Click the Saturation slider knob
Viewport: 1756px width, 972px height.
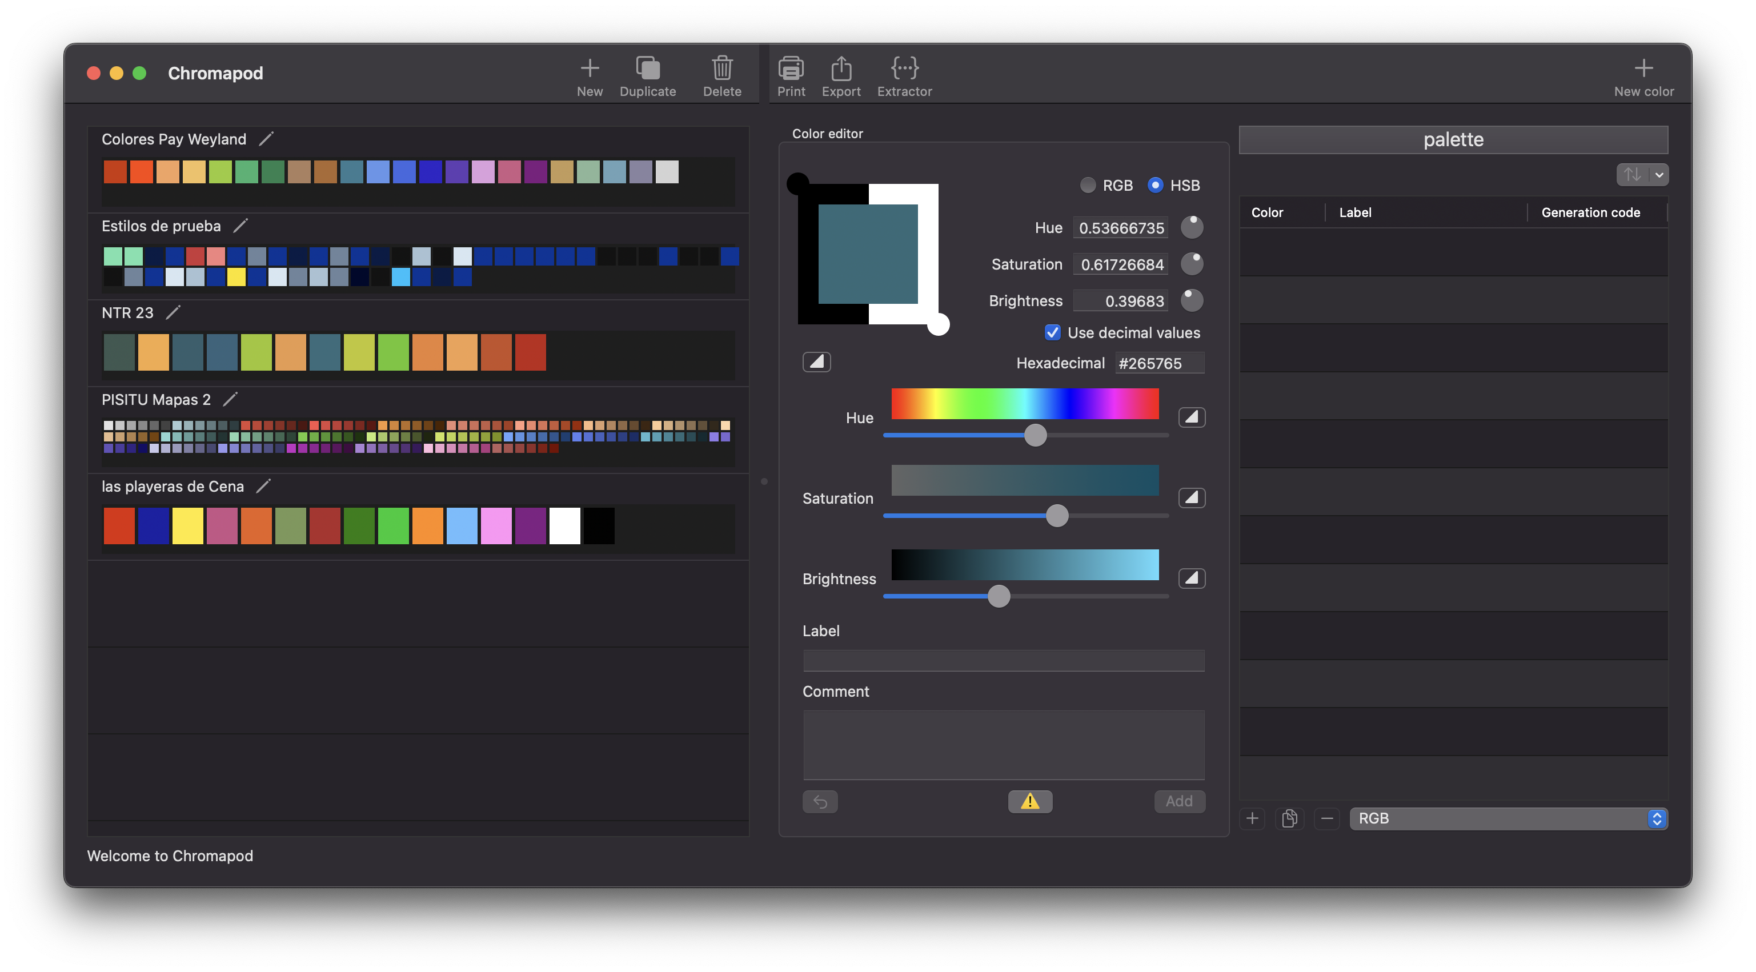1057,515
